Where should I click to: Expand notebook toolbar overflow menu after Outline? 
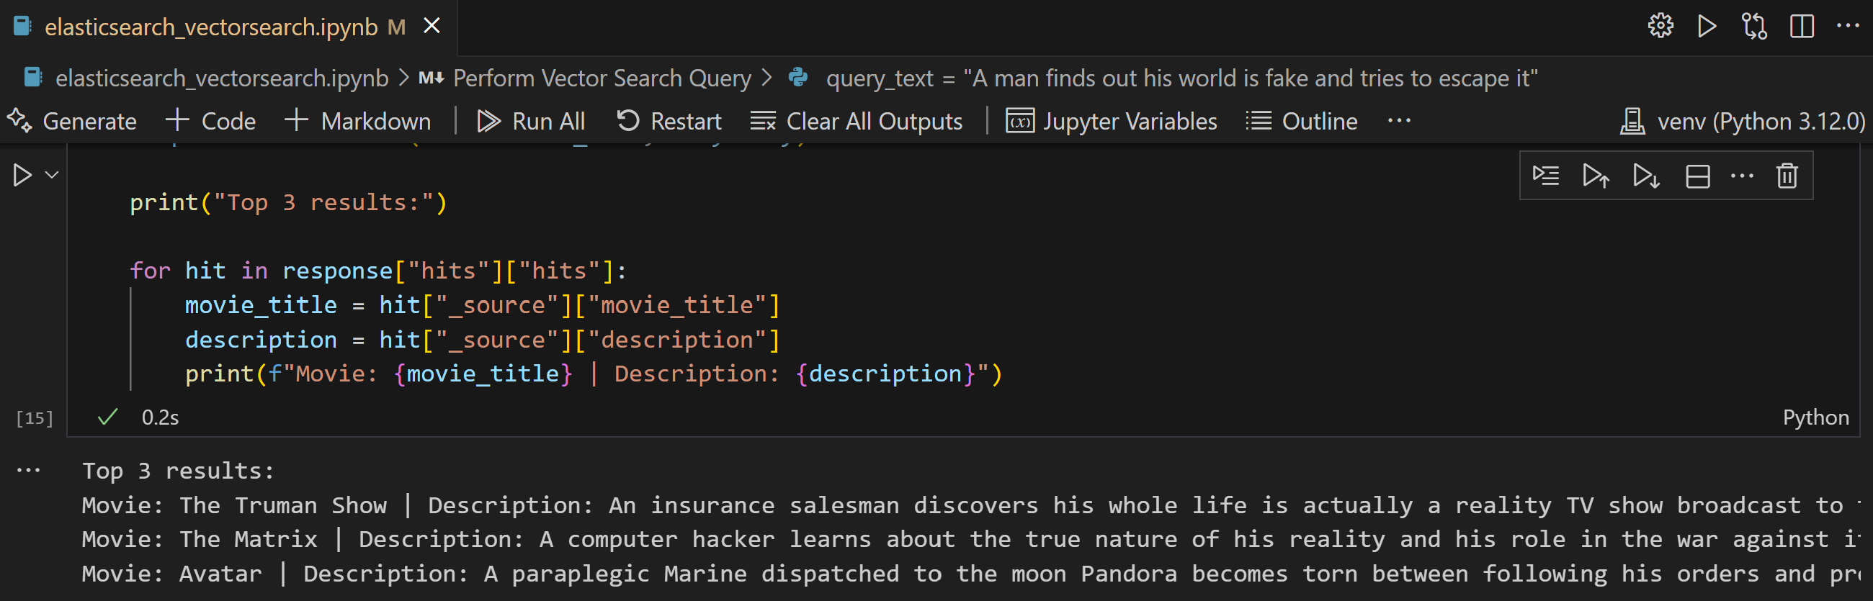tap(1399, 121)
